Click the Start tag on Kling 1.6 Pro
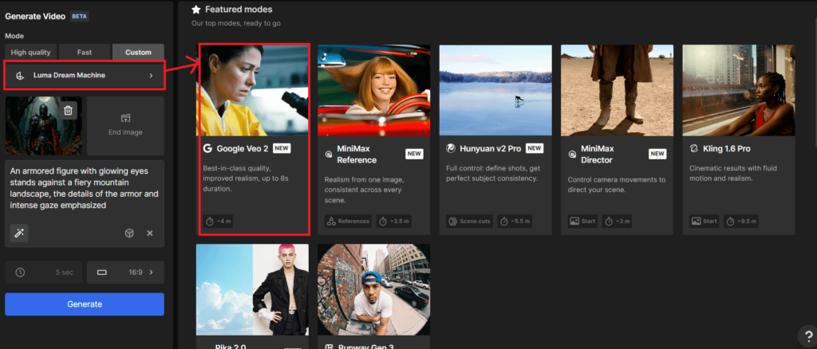The image size is (817, 349). pyautogui.click(x=705, y=221)
